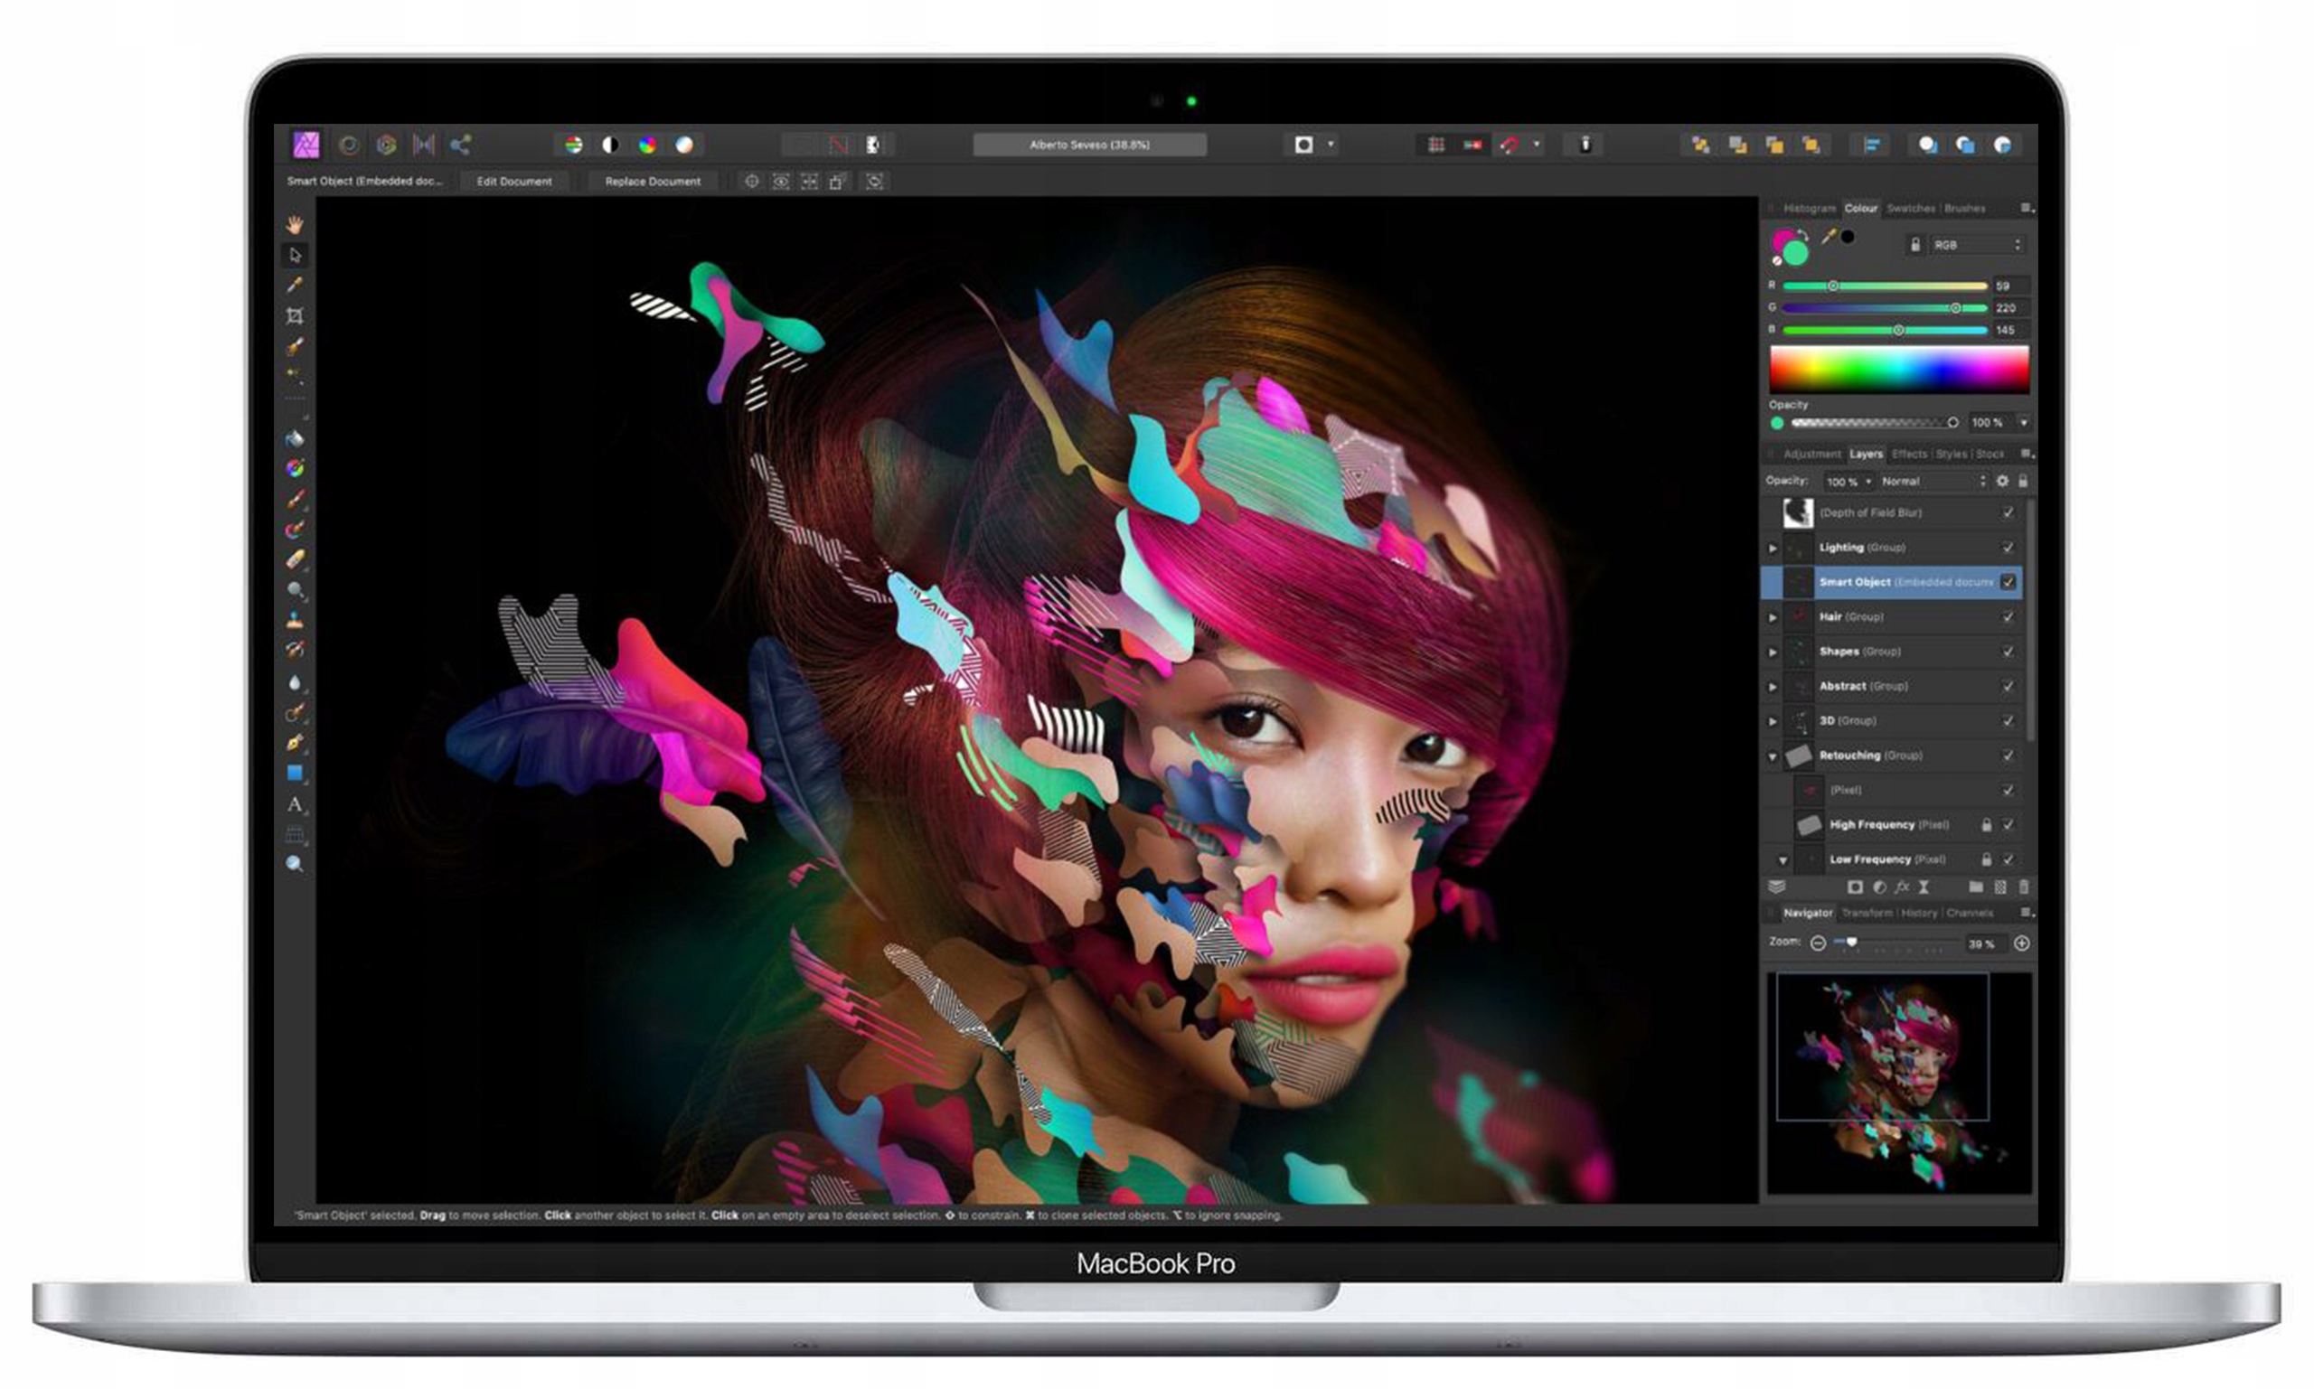Select the Flood Fill bucket tool

coord(295,437)
